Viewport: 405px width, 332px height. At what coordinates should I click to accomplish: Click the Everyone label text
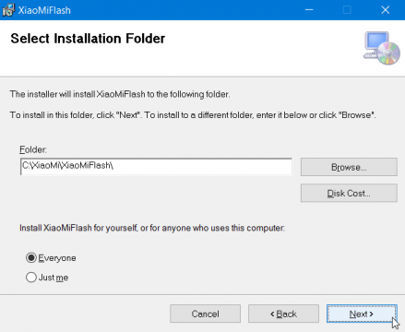point(57,258)
